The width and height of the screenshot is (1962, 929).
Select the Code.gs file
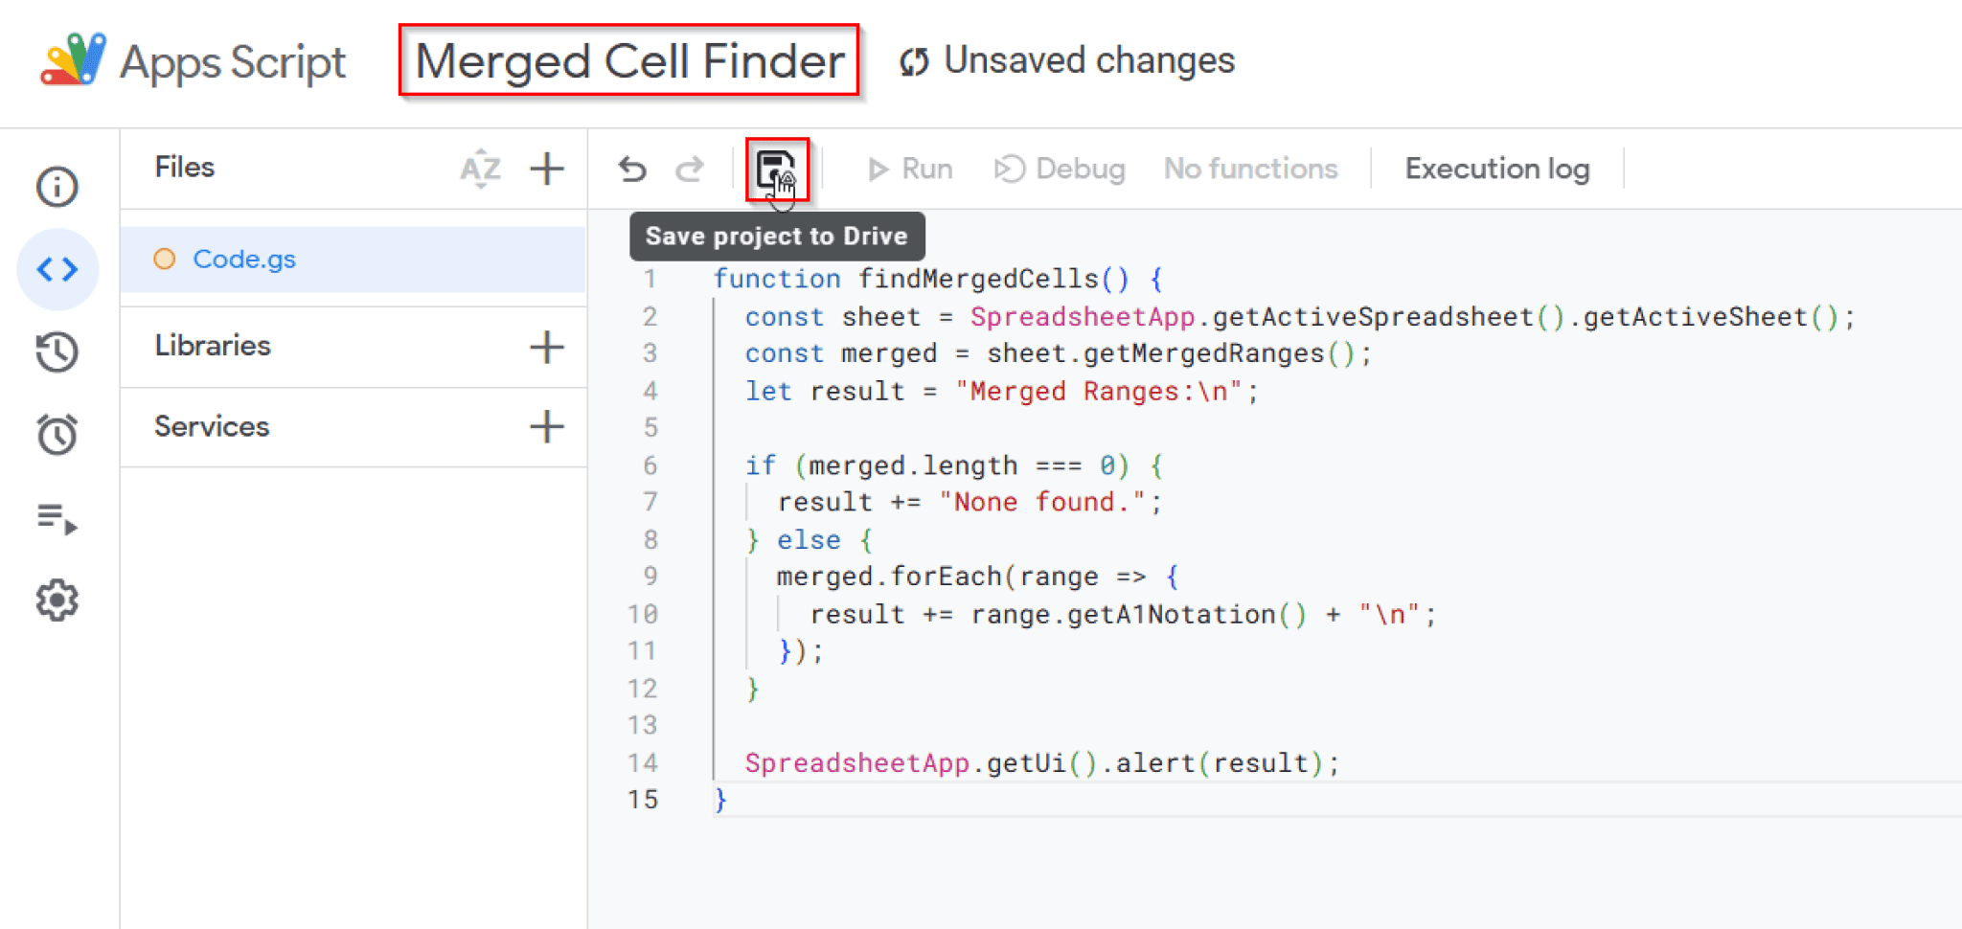click(x=244, y=259)
